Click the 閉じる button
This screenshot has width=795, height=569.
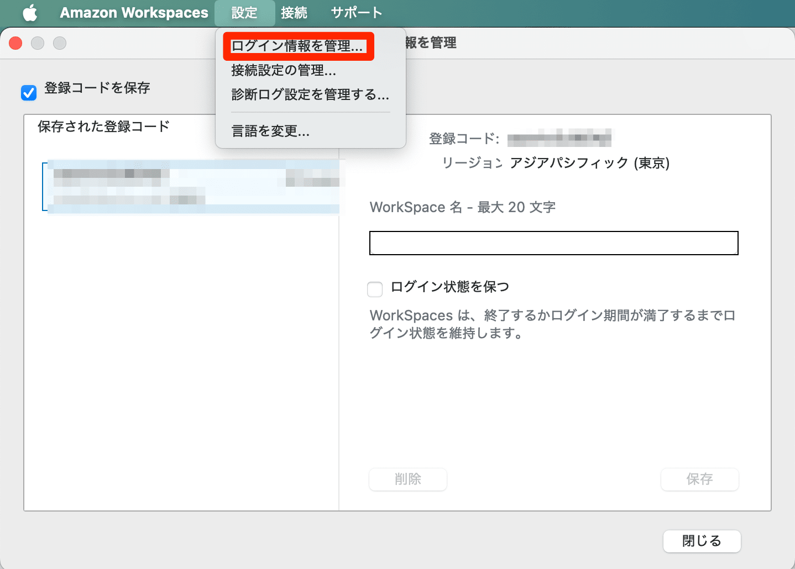(702, 541)
